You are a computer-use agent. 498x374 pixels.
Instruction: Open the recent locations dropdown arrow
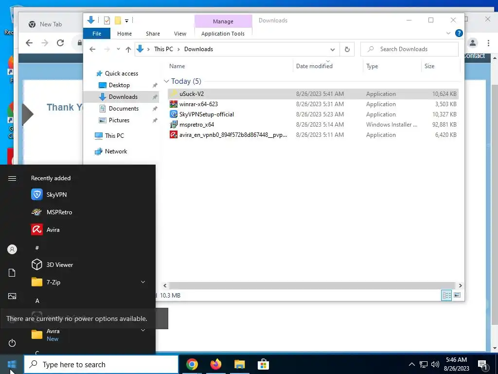click(118, 49)
